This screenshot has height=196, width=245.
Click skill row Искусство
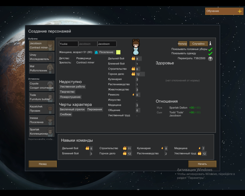pyautogui.click(x=124, y=100)
